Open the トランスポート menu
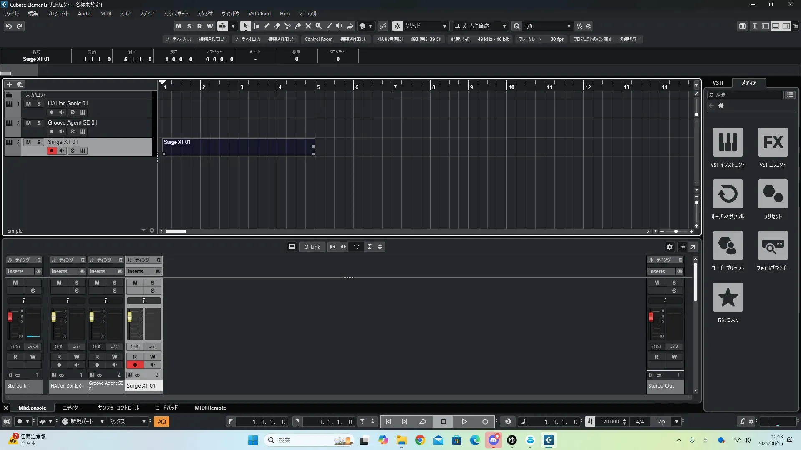The width and height of the screenshot is (801, 450). 175,13
